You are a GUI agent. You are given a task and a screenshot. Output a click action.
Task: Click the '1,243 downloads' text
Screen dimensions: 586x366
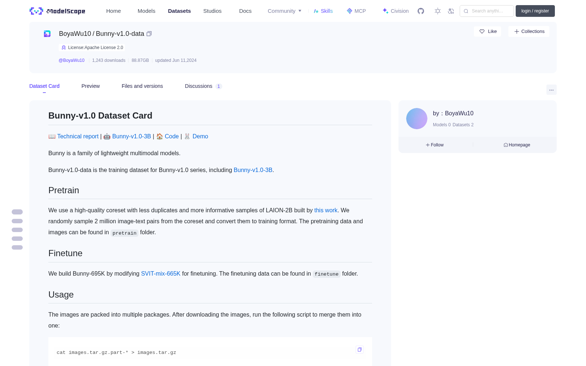(x=109, y=60)
